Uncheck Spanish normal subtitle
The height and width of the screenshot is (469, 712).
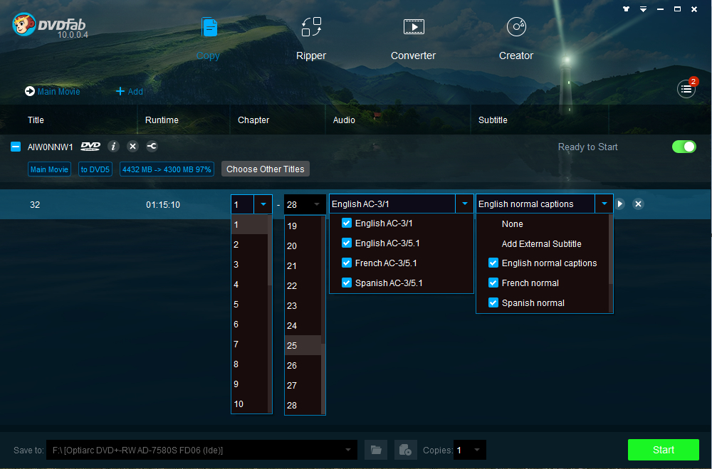click(493, 303)
